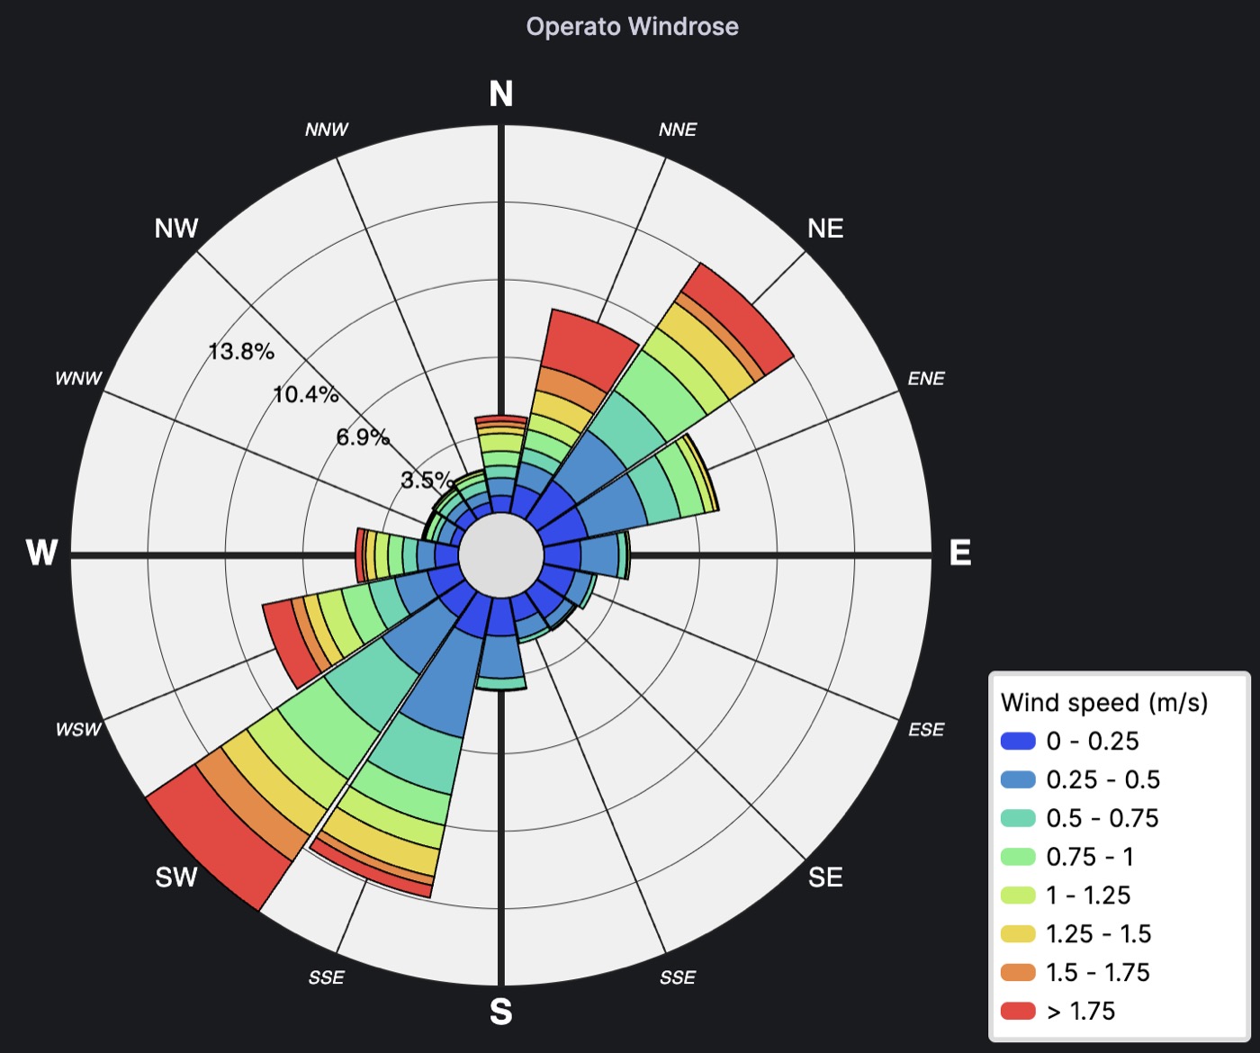The image size is (1260, 1053).
Task: Select the red NE outer bar segment
Action: pyautogui.click(x=740, y=318)
